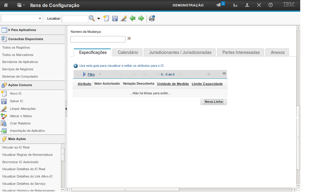This screenshot has height=193, width=309.
Task: Go to previous record green arrow
Action: 133,18
